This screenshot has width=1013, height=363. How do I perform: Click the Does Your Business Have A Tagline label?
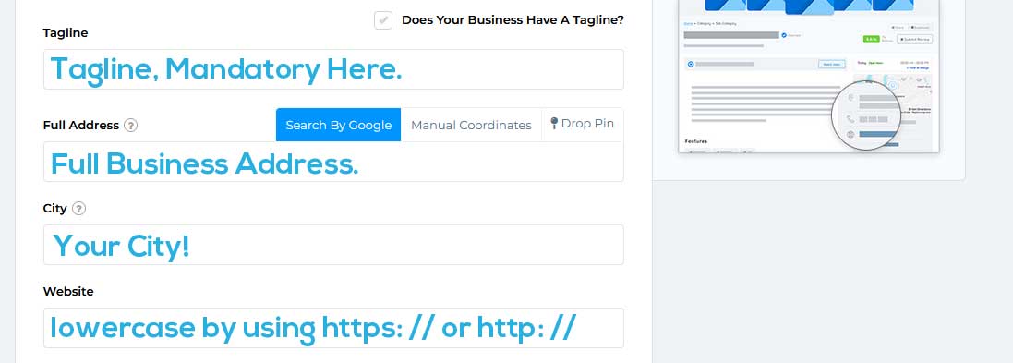pyautogui.click(x=513, y=20)
